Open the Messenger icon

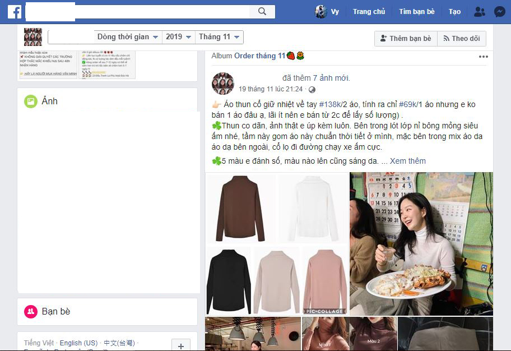[500, 12]
